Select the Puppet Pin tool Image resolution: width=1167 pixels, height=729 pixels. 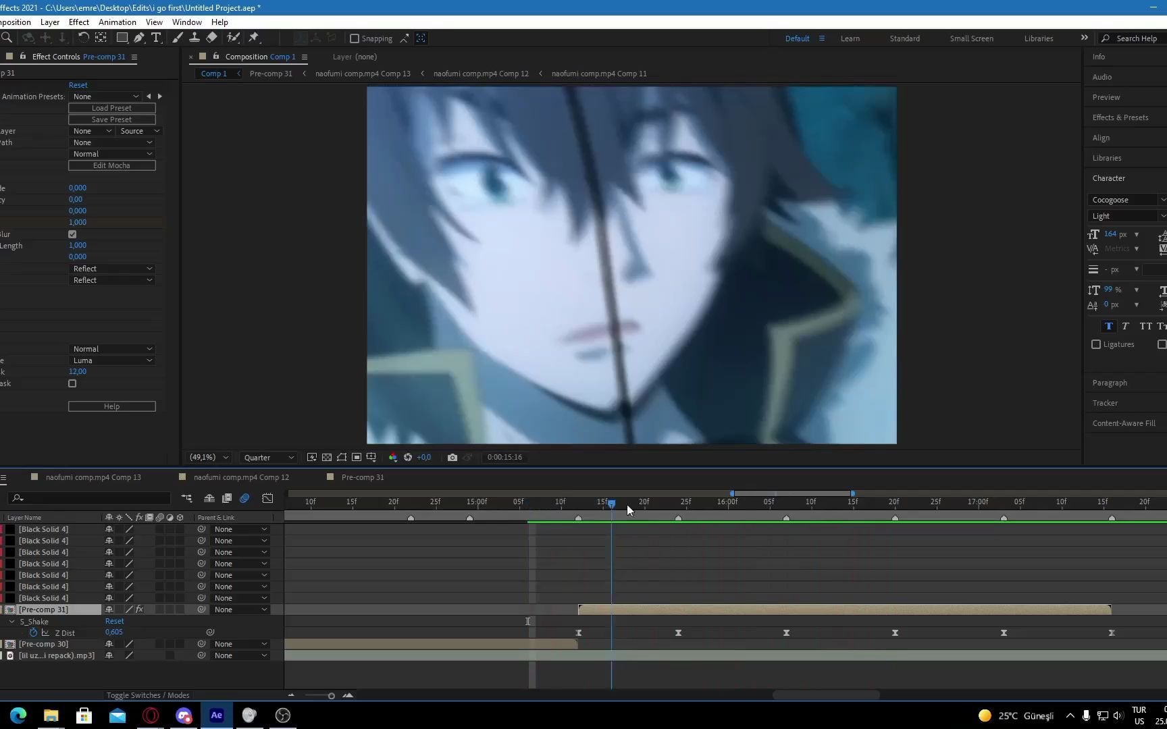coord(254,38)
